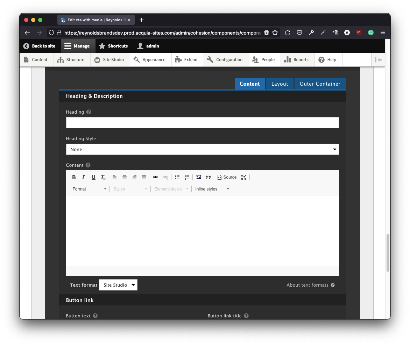Click the About text formats link

pyautogui.click(x=307, y=285)
